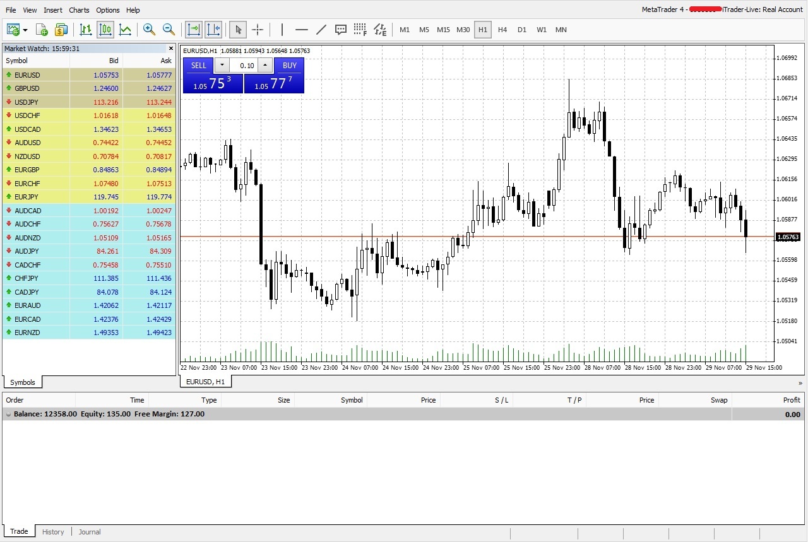The image size is (808, 542).
Task: Switch chart to Bar Chart style
Action: 86,30
